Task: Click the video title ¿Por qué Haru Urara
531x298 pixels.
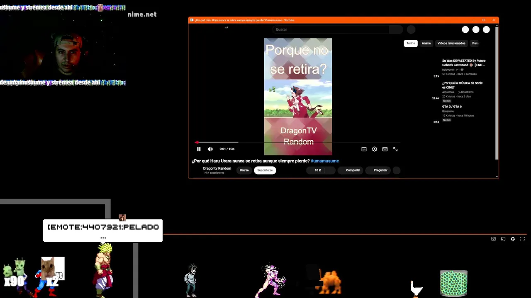Action: (x=251, y=161)
